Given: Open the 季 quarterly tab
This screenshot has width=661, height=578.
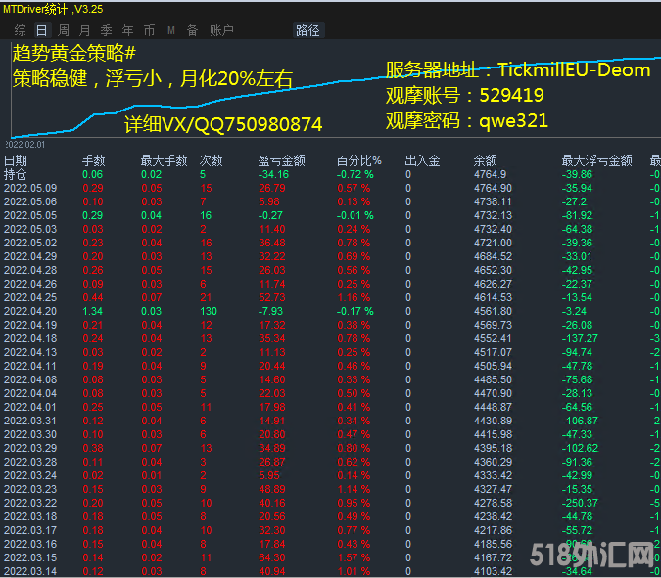Looking at the screenshot, I should pyautogui.click(x=106, y=30).
